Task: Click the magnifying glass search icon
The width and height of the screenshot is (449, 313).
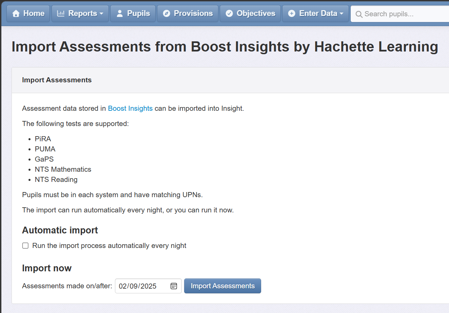Action: pyautogui.click(x=359, y=14)
